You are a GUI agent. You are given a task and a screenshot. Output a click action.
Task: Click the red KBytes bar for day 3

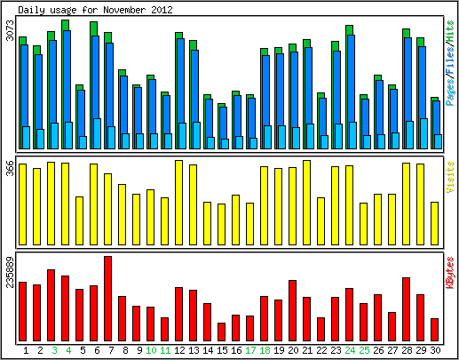pyautogui.click(x=51, y=306)
